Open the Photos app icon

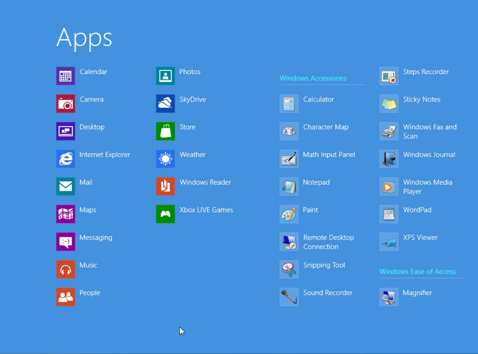pyautogui.click(x=165, y=76)
